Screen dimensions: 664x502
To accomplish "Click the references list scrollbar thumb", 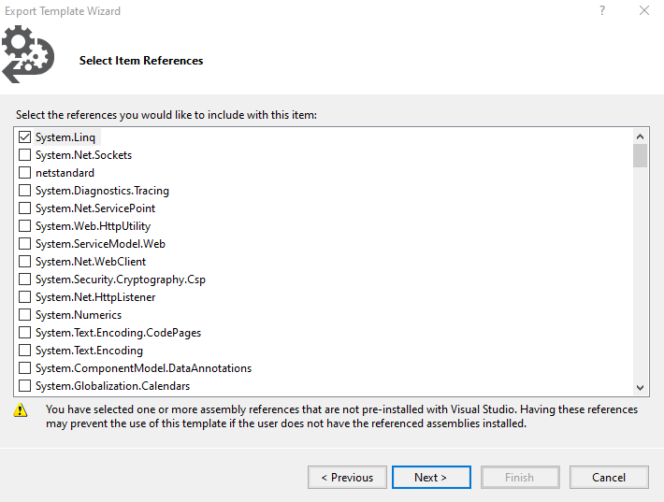I will click(x=641, y=156).
